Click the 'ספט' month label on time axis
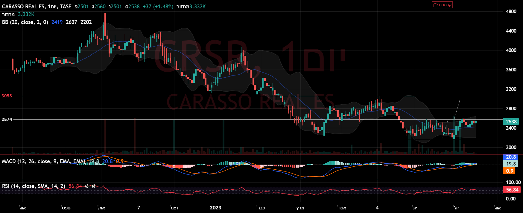Image resolution: width=523 pixels, height=213 pixels. 66,208
